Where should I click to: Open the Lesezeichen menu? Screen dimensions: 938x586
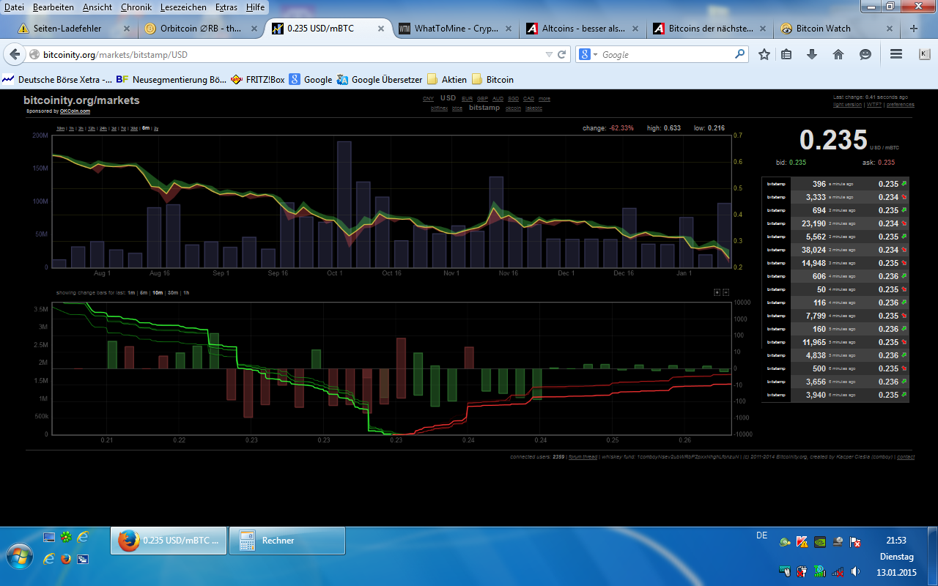(x=183, y=7)
